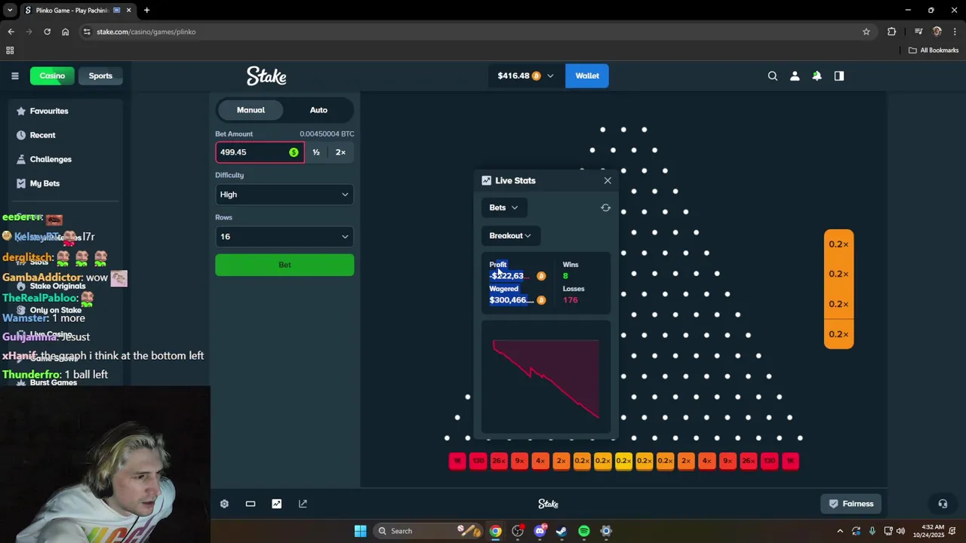This screenshot has width=966, height=543.
Task: Open Discord from taskbar
Action: pyautogui.click(x=540, y=531)
